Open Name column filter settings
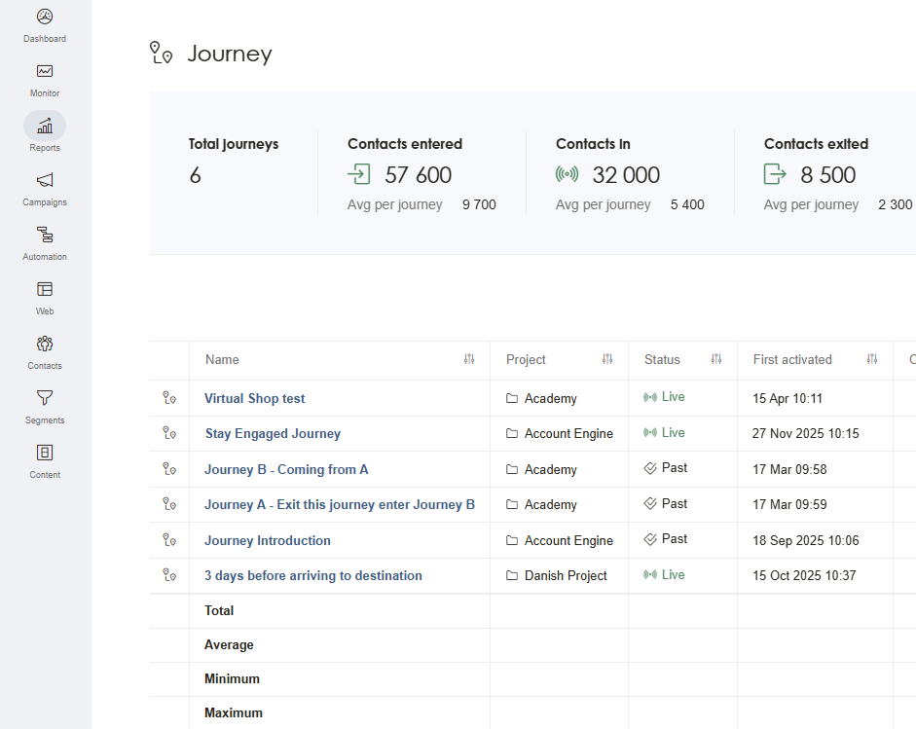The image size is (916, 729). pos(469,359)
